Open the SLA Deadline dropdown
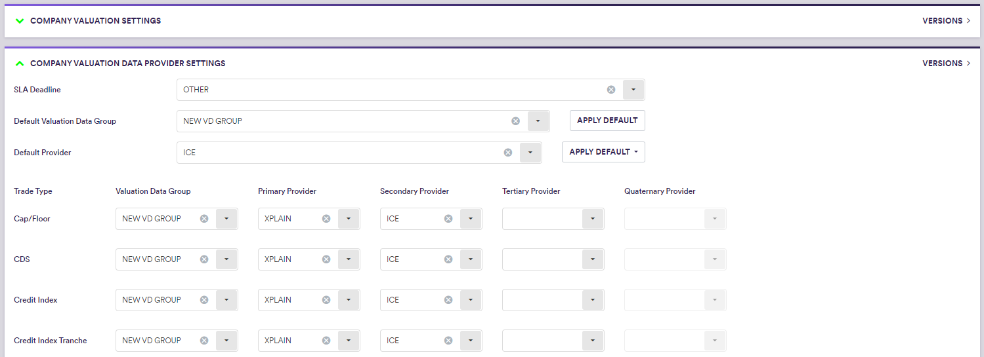This screenshot has width=984, height=357. point(633,90)
